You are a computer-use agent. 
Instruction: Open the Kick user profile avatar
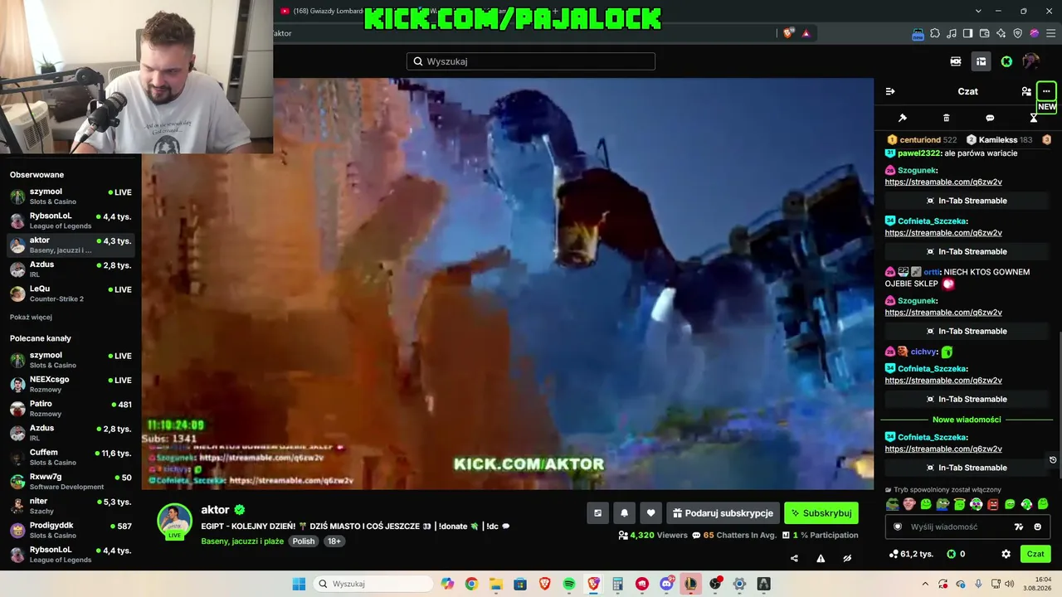(x=1031, y=61)
